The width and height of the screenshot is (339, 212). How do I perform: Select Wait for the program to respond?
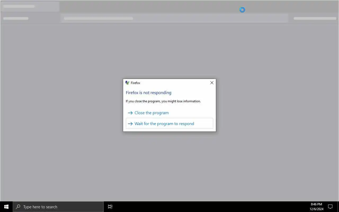pyautogui.click(x=169, y=123)
